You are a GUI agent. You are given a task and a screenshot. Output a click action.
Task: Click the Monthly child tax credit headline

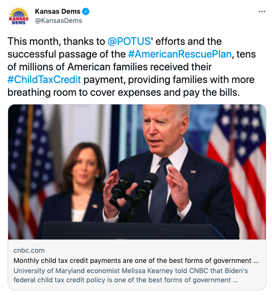point(136,260)
